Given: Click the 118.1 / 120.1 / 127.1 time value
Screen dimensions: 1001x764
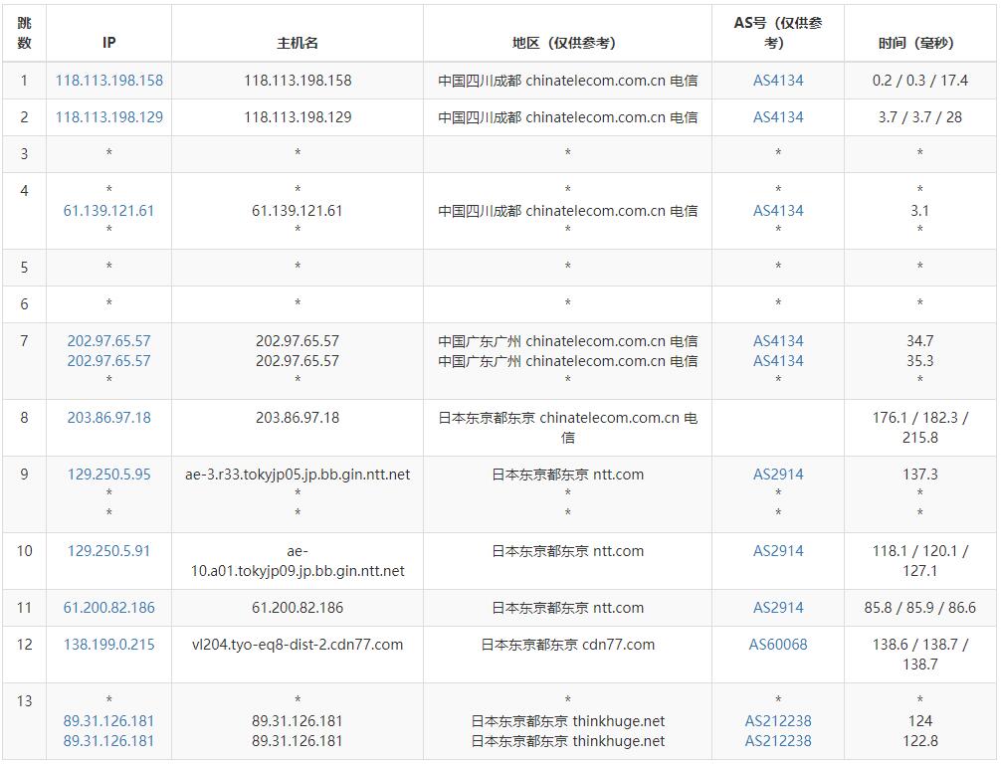Looking at the screenshot, I should 920,561.
